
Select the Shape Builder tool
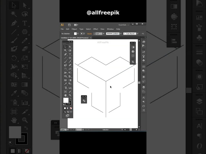(x=65, y=76)
